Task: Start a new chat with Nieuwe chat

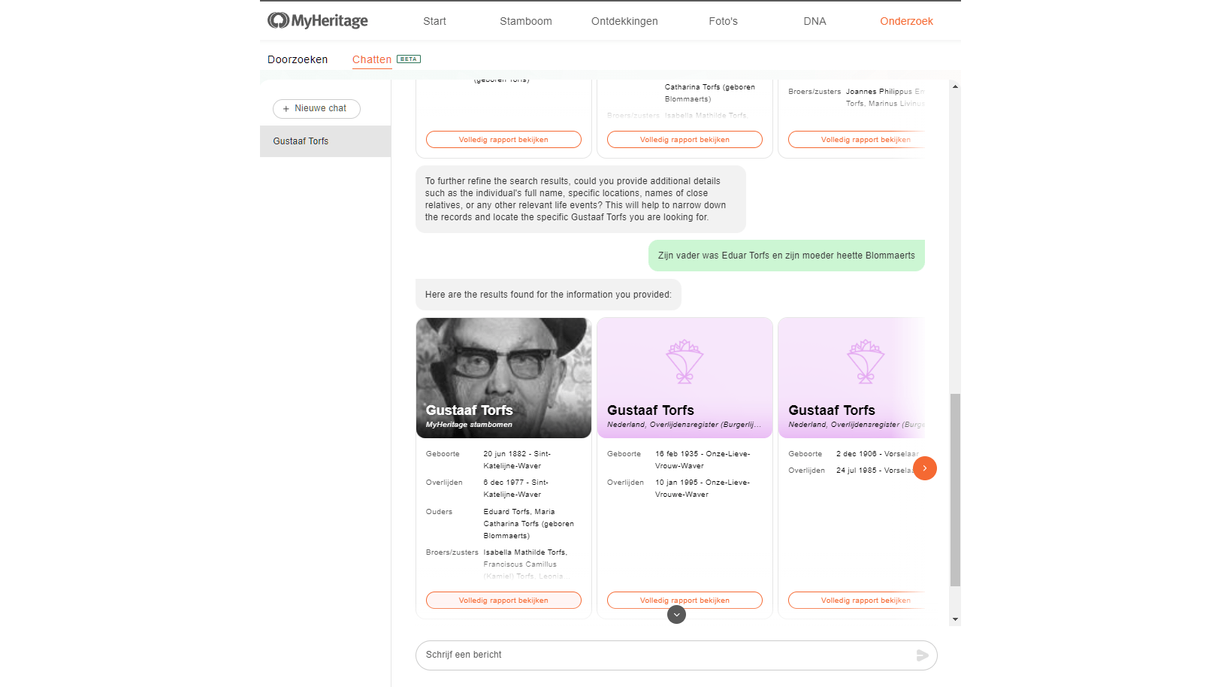Action: tap(316, 109)
